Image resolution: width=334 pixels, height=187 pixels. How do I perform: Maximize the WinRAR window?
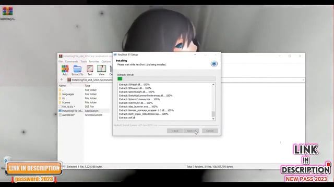coord(290,56)
